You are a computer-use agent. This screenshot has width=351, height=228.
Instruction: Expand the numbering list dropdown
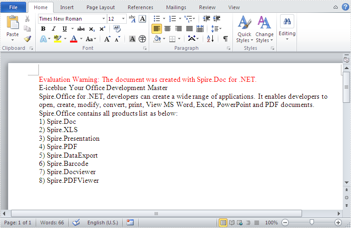(180, 19)
